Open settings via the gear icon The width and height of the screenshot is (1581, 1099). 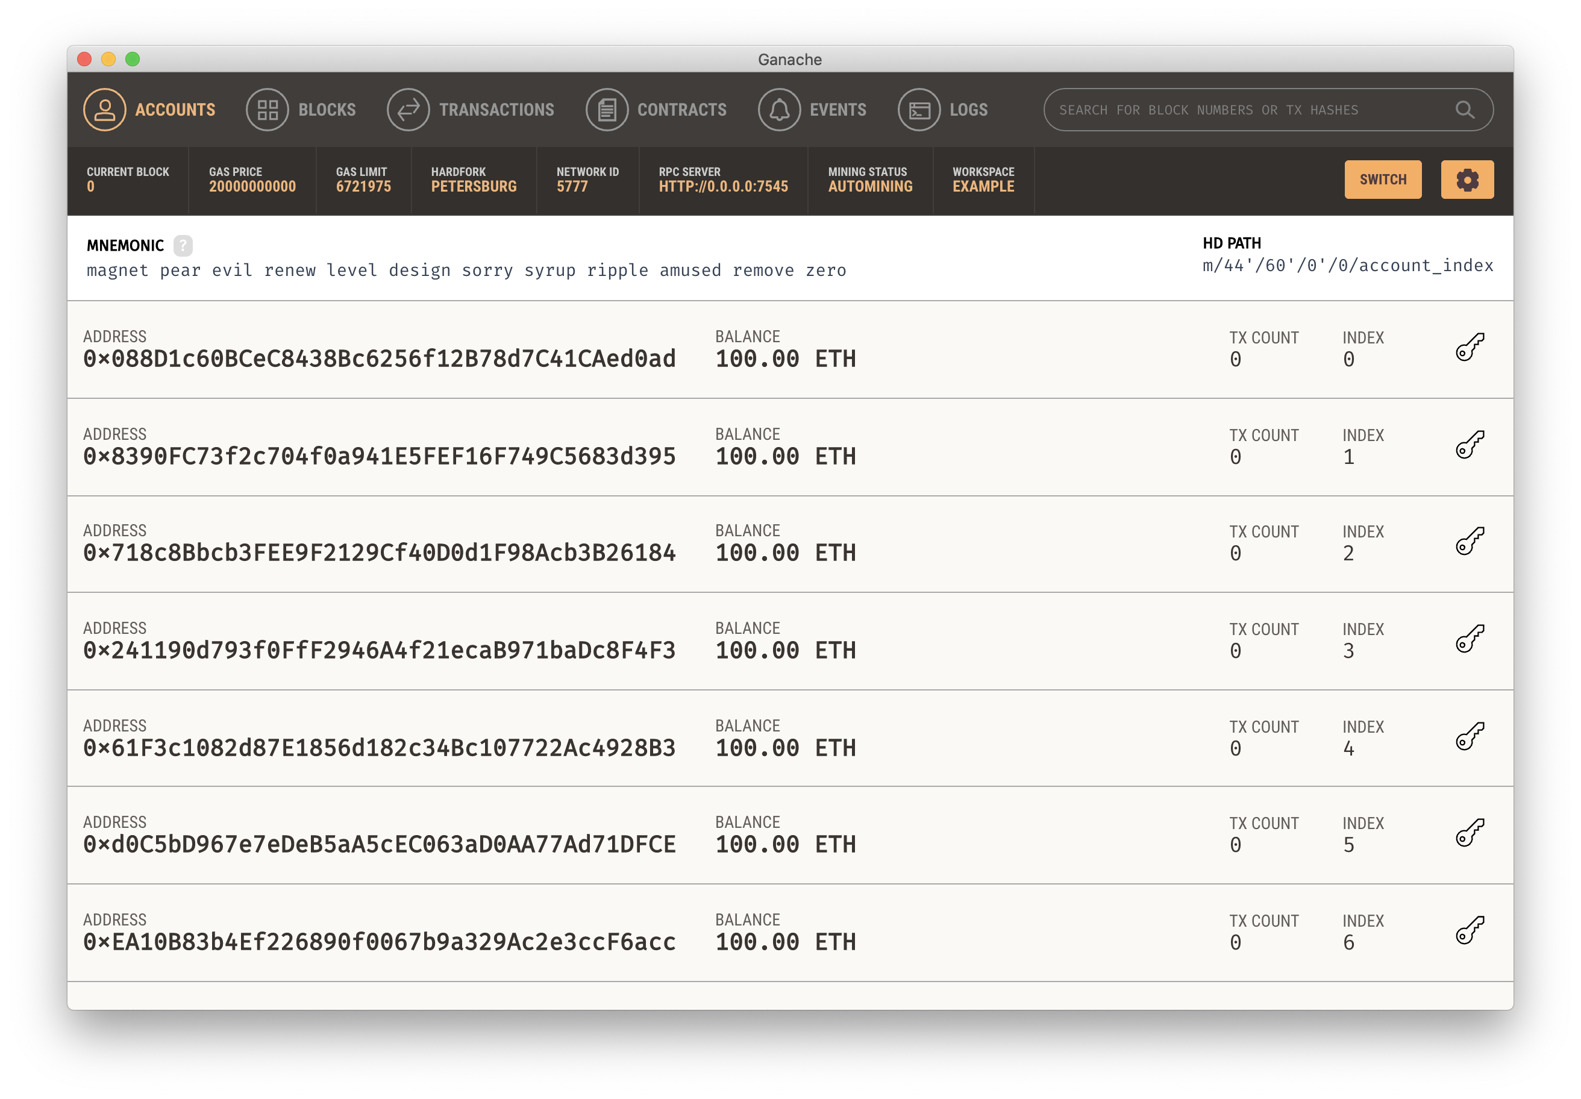point(1467,180)
